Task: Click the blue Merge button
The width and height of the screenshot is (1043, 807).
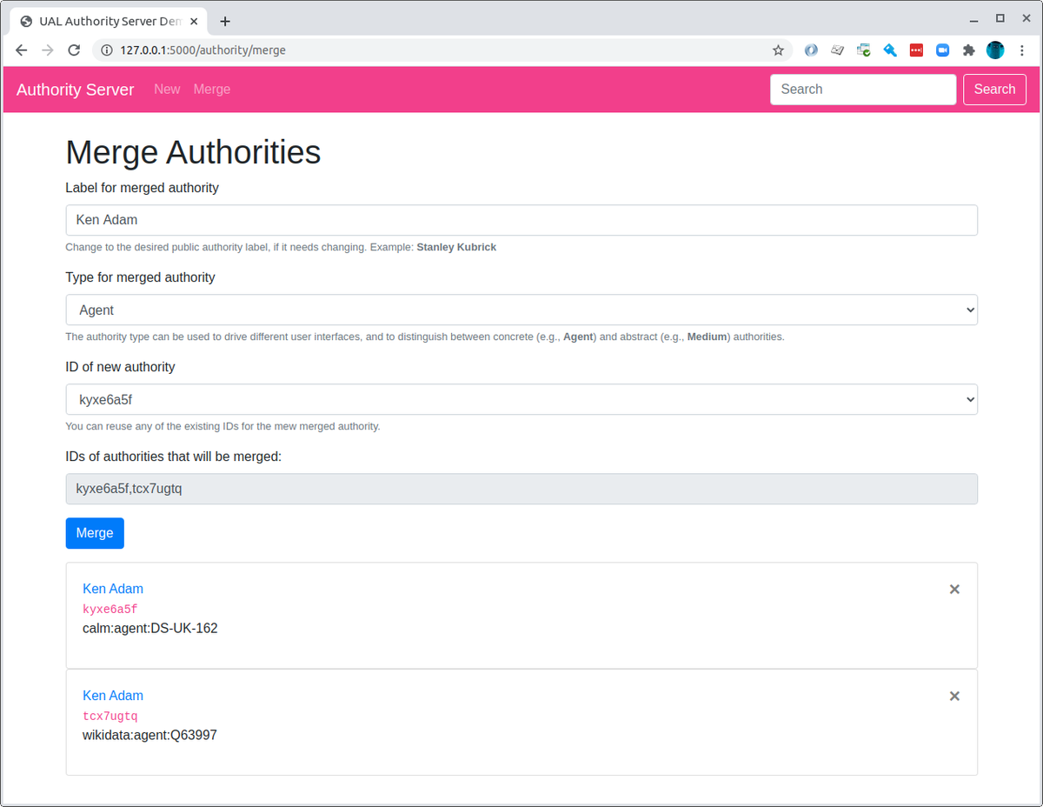Action: [94, 533]
